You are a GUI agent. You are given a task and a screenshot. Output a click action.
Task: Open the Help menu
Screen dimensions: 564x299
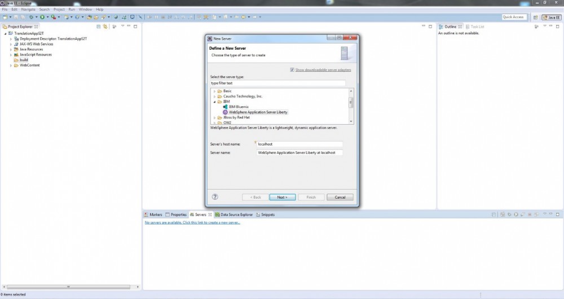(100, 10)
